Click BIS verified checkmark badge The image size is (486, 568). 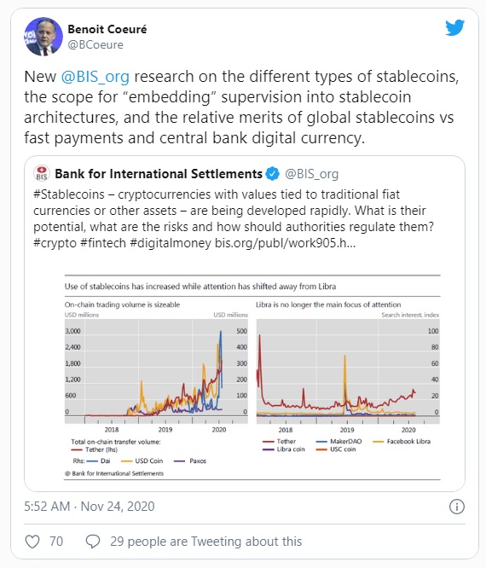click(272, 174)
